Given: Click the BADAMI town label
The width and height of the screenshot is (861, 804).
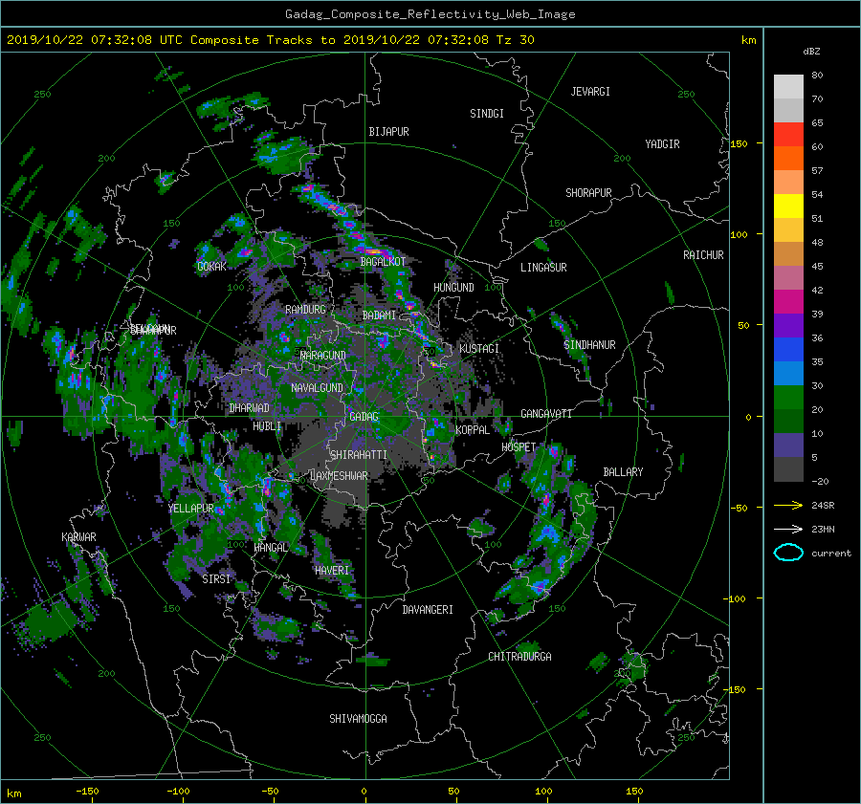Looking at the screenshot, I should (379, 315).
